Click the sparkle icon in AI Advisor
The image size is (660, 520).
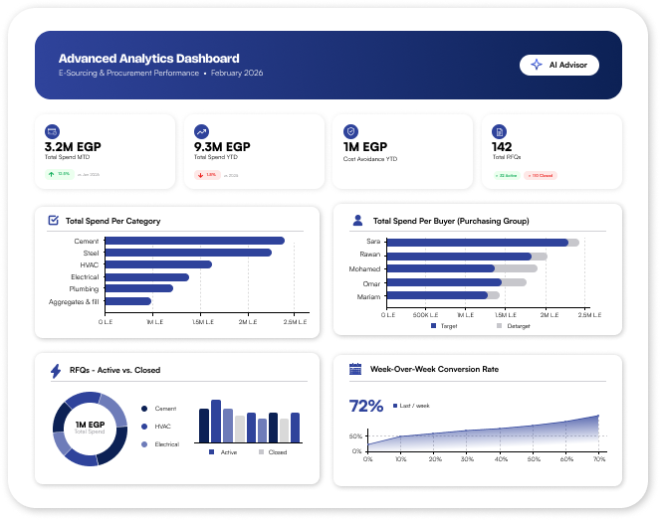point(537,65)
